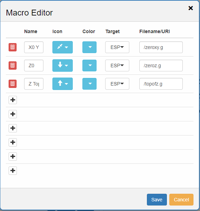
Task: Save the macro settings
Action: 157,200
